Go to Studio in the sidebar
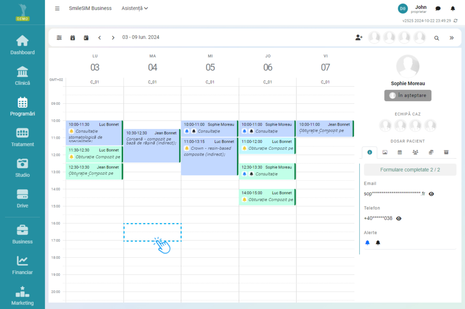This screenshot has height=309, width=465. [x=22, y=167]
